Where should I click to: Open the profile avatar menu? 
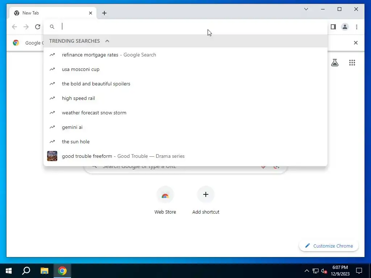tap(345, 27)
